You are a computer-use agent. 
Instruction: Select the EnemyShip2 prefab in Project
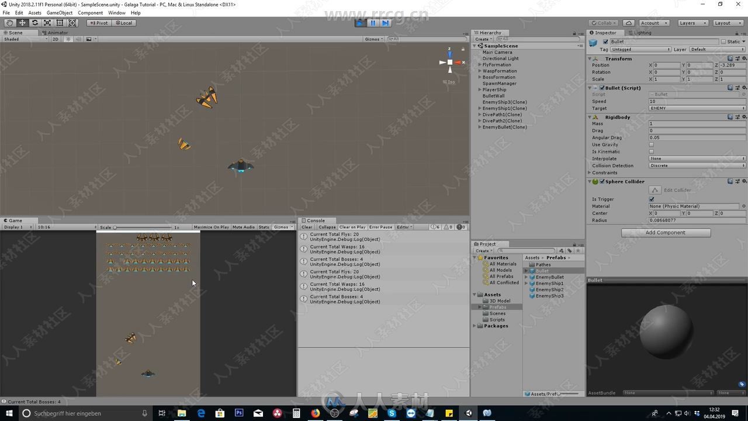[549, 289]
